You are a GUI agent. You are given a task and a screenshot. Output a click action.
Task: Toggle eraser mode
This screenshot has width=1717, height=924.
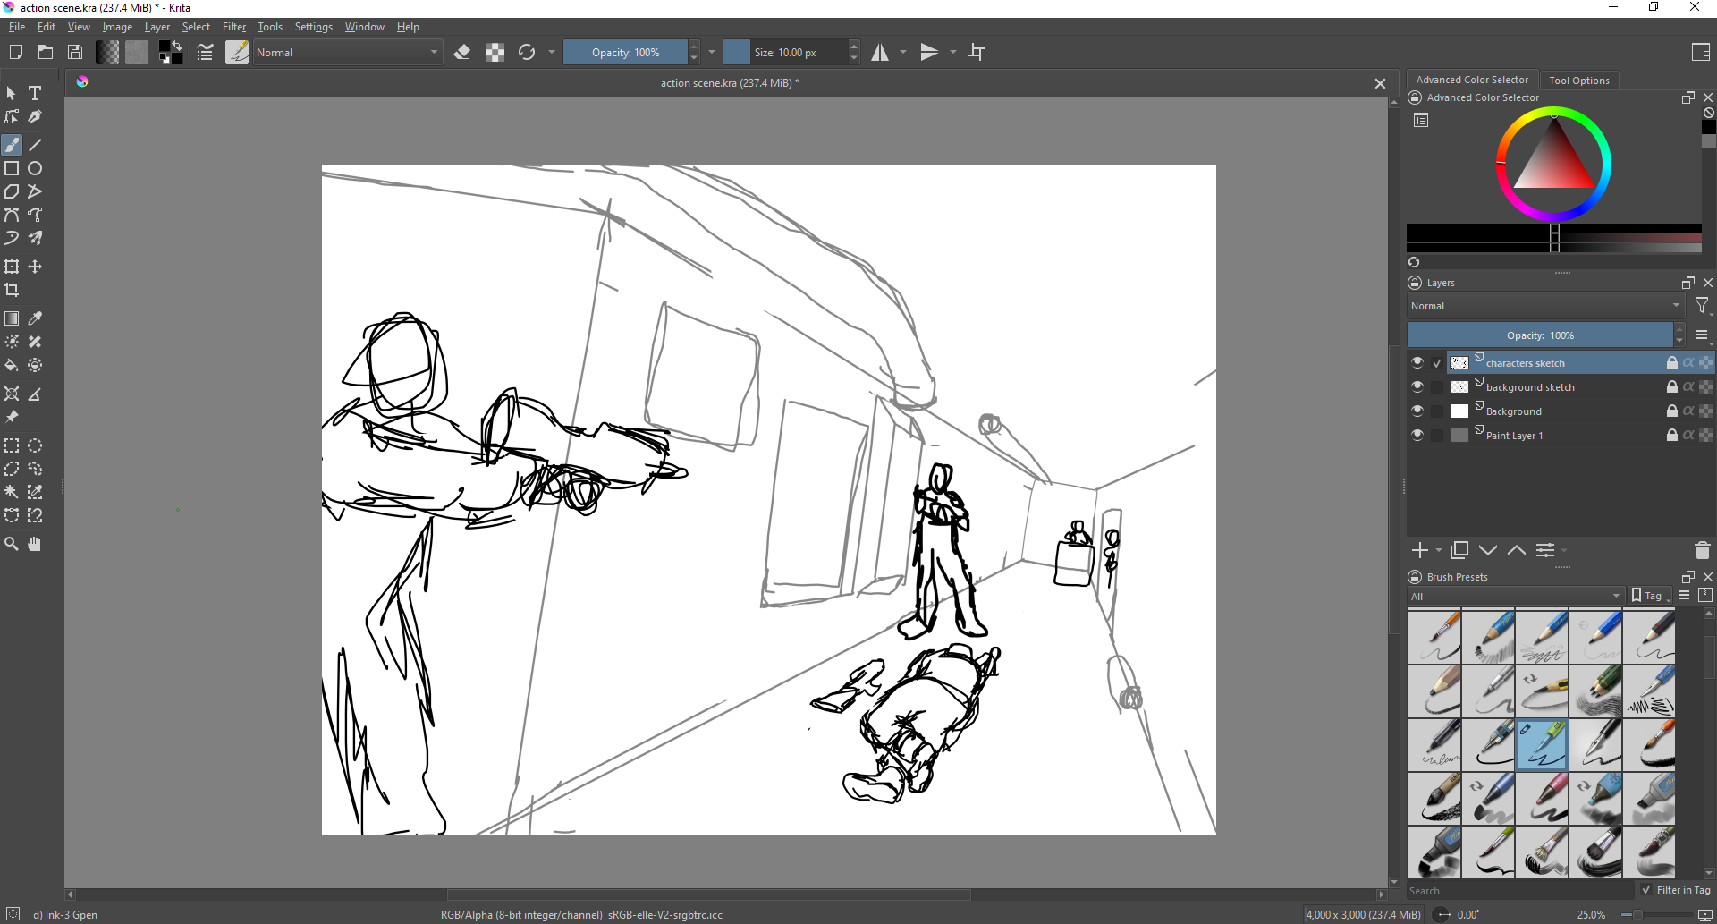[462, 53]
